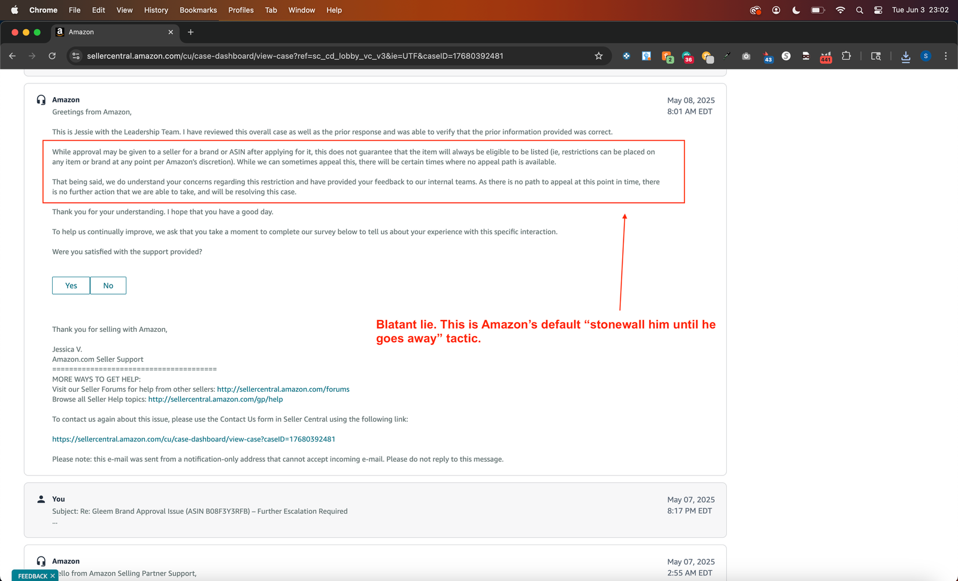This screenshot has height=581, width=958.
Task: Click 'Jessica V.' signature text
Action: [x=67, y=349]
